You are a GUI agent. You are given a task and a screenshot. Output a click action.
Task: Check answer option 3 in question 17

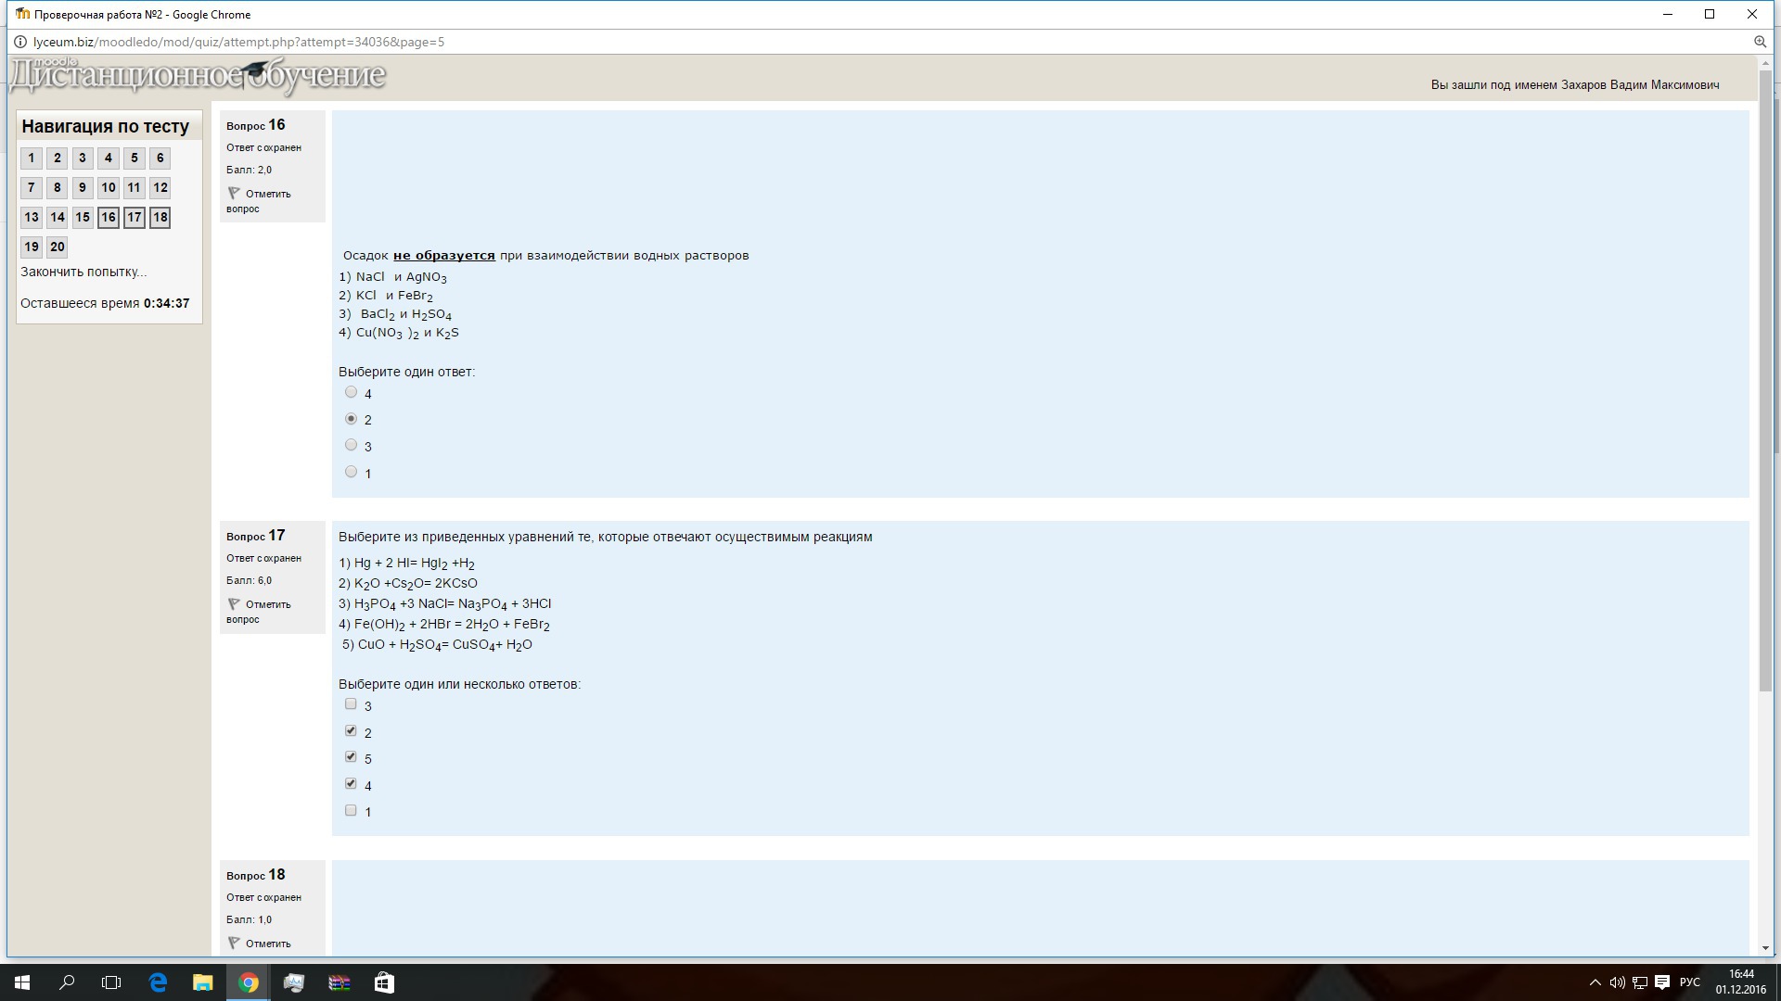point(351,704)
